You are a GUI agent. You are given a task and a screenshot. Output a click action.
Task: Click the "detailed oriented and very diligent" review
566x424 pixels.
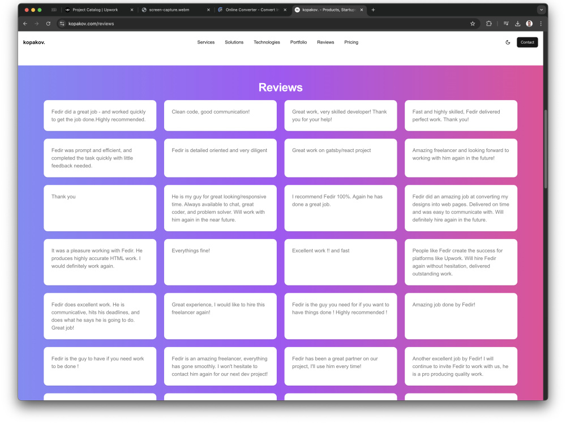[x=220, y=158]
